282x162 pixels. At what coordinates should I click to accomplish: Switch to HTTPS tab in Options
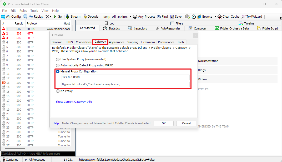68,42
